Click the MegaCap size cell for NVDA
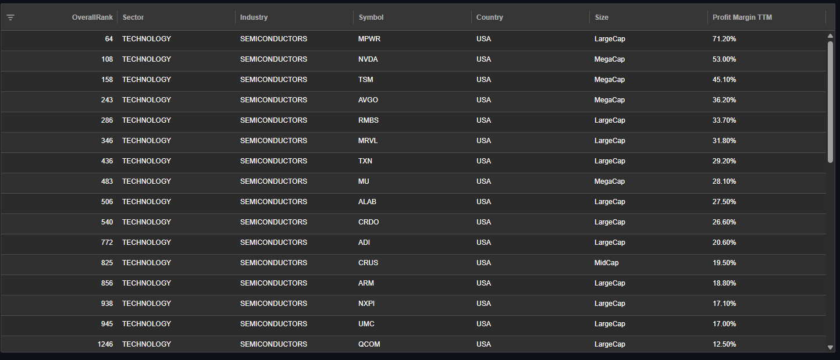840x360 pixels. point(610,59)
